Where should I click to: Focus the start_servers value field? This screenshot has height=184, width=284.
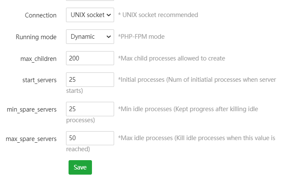[x=90, y=80]
